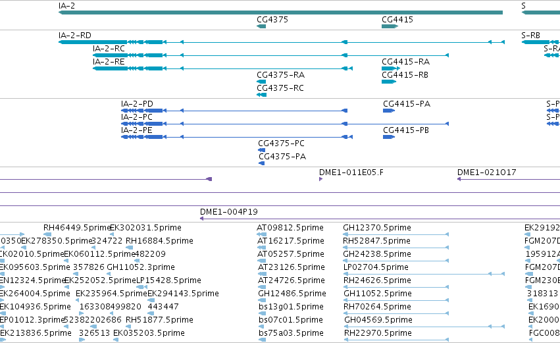Click the CG4375-PA protein label
Image resolution: width=560 pixels, height=343 pixels.
click(282, 157)
